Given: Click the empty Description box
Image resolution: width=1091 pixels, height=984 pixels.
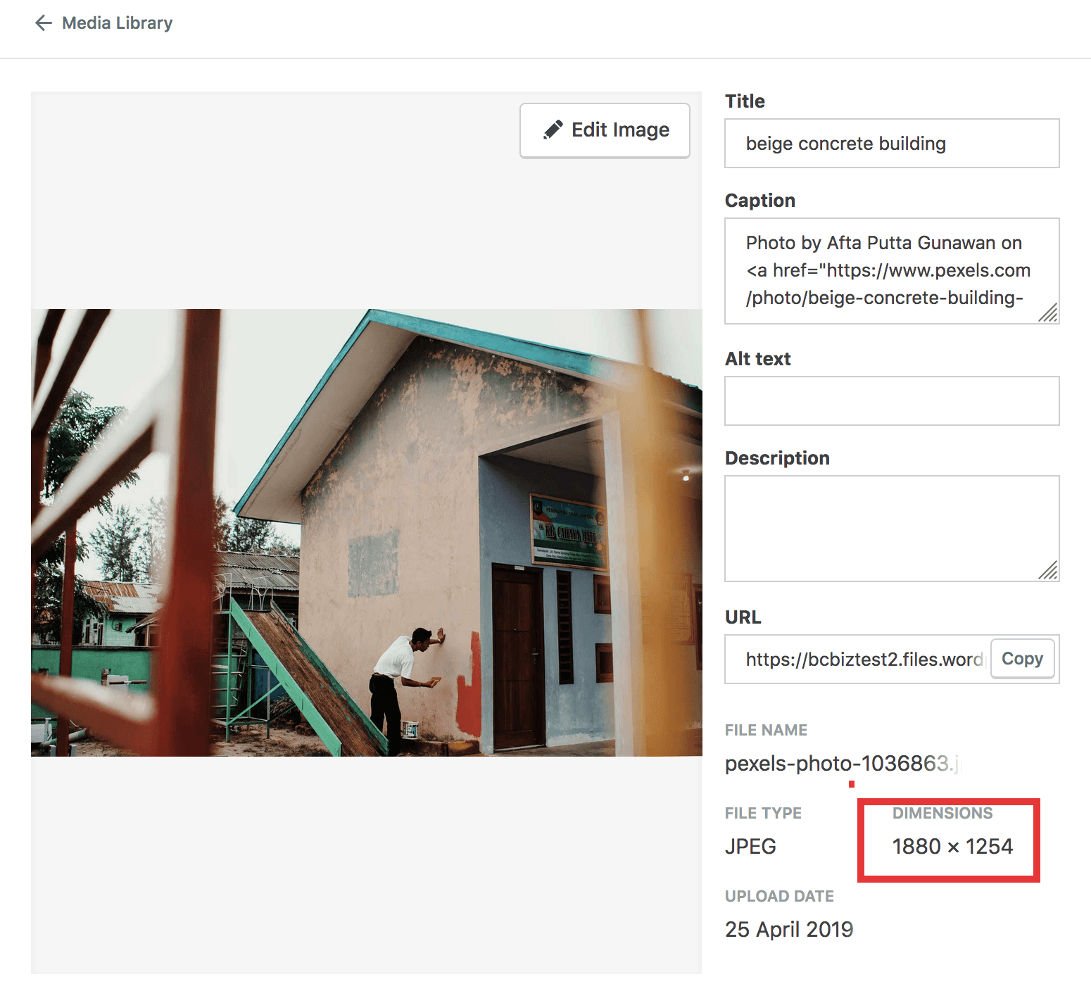Looking at the screenshot, I should (x=890, y=528).
